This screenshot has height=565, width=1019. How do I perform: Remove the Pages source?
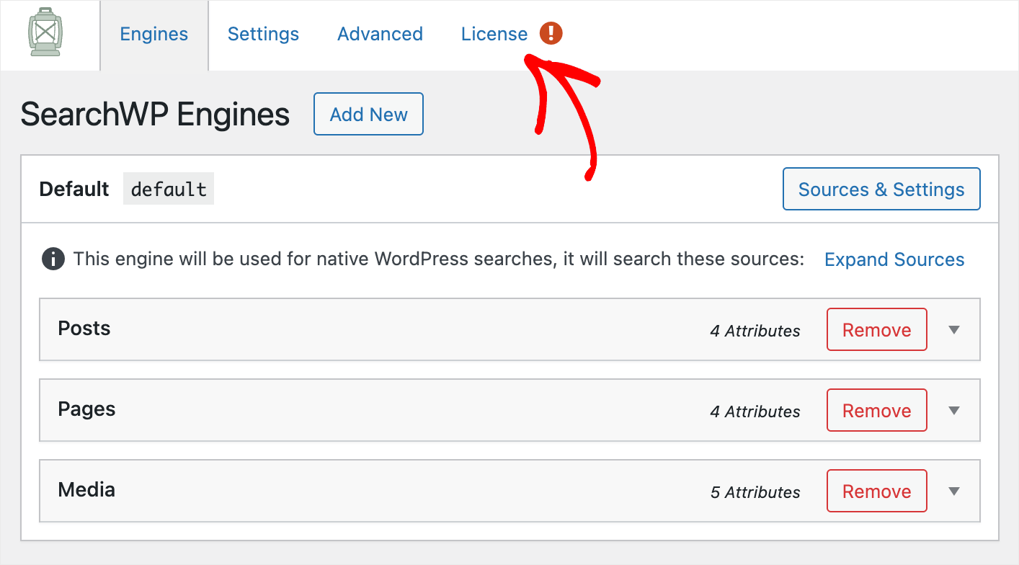coord(876,411)
